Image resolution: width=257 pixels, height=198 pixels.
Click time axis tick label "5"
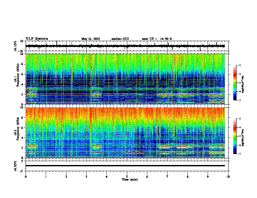(x=127, y=177)
